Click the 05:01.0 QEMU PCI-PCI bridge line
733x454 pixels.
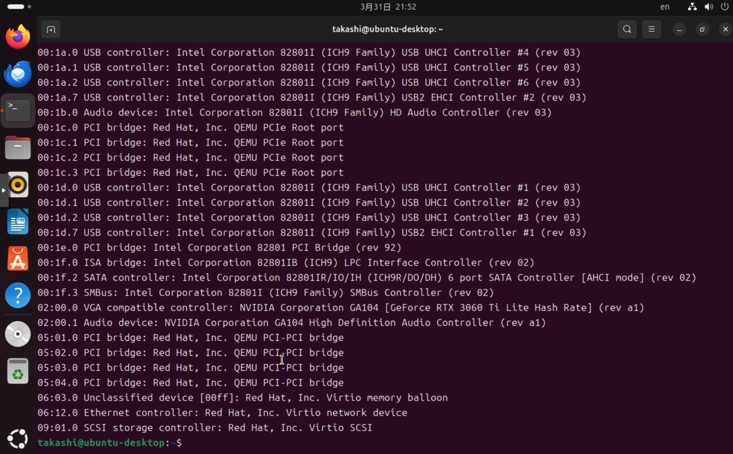click(x=190, y=338)
